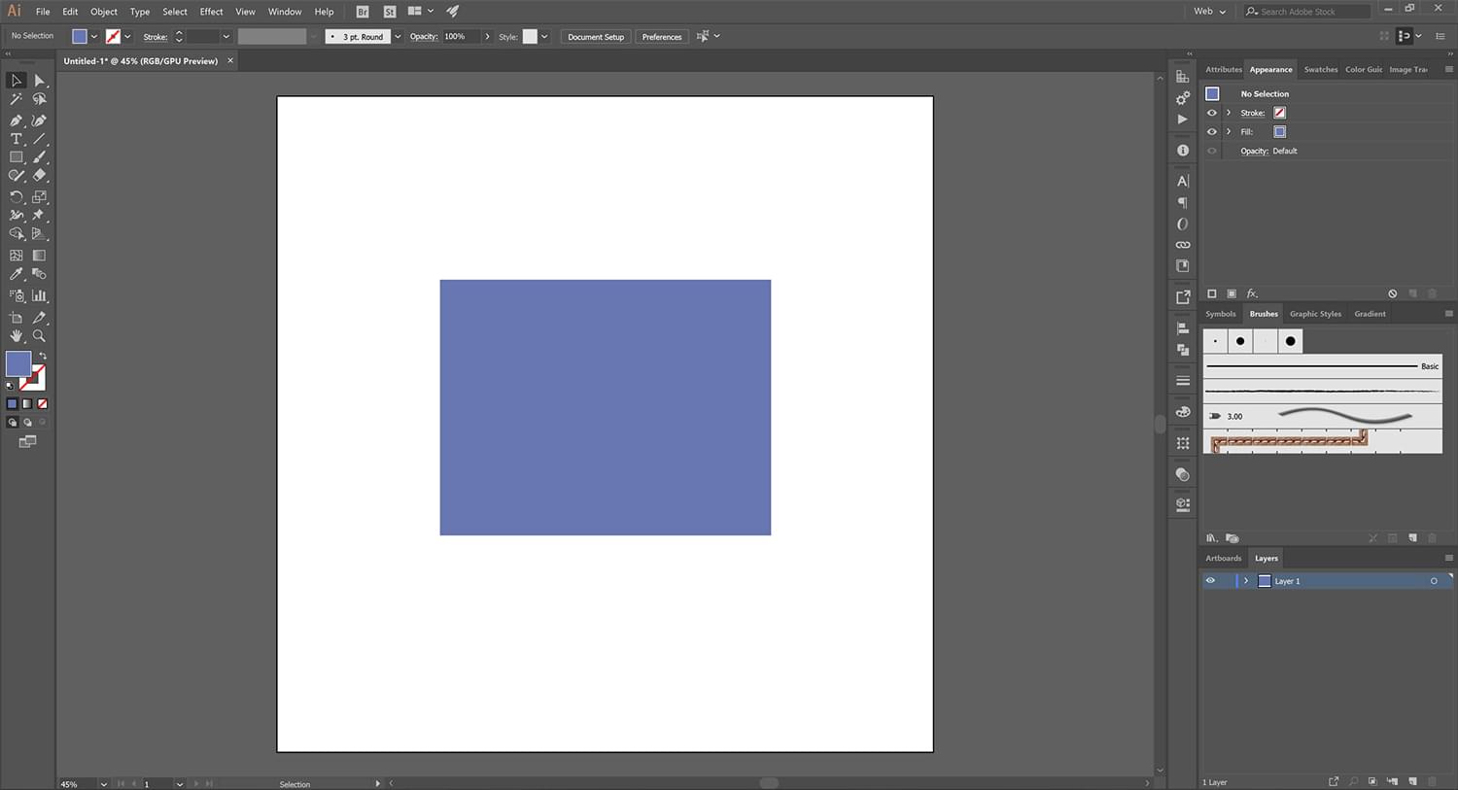
Task: Click the Eraser tool
Action: point(39,176)
